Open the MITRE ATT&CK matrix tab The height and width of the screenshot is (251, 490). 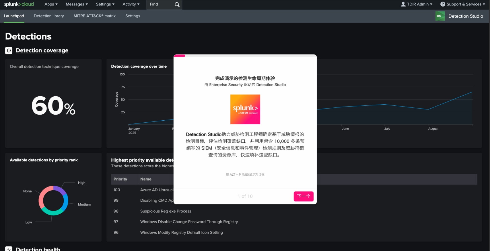coord(95,16)
